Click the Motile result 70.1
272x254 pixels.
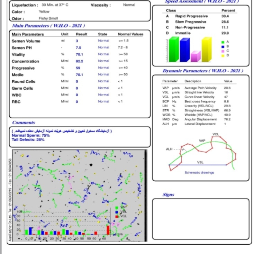[79, 75]
